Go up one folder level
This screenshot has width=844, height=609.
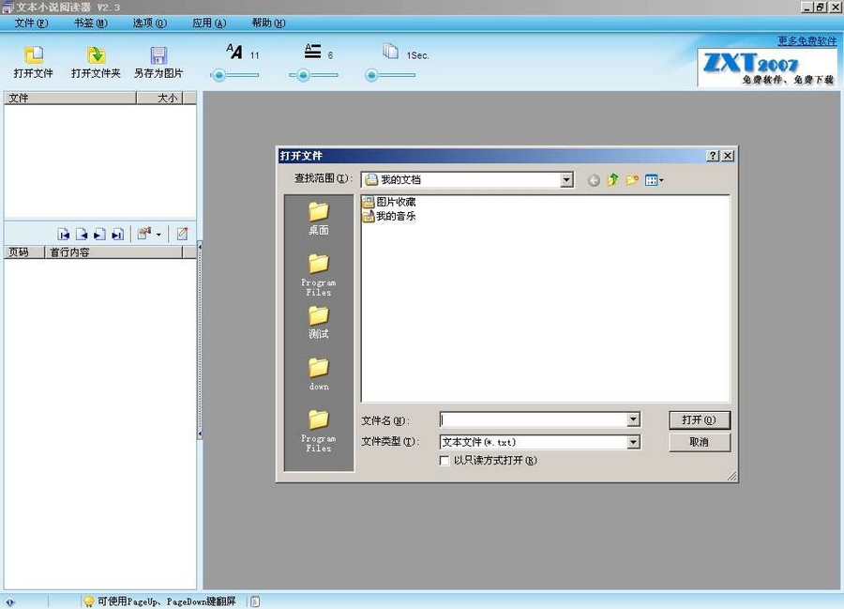click(613, 180)
